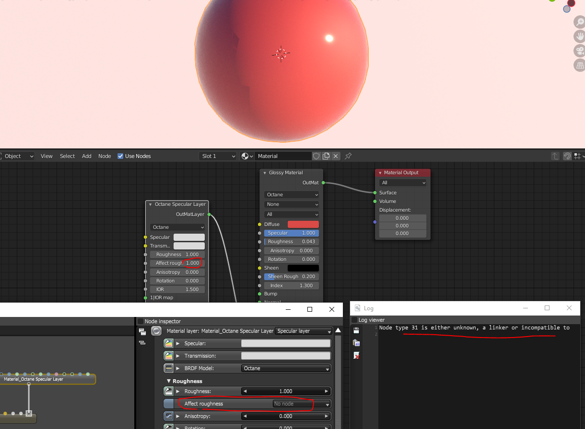Click the Log window title icon
The width and height of the screenshot is (585, 429).
357,308
